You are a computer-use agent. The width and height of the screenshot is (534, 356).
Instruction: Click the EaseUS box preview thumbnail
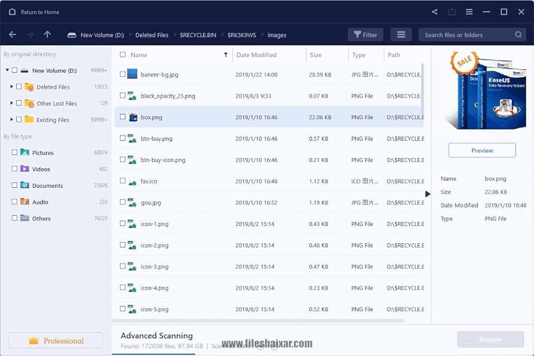[484, 91]
